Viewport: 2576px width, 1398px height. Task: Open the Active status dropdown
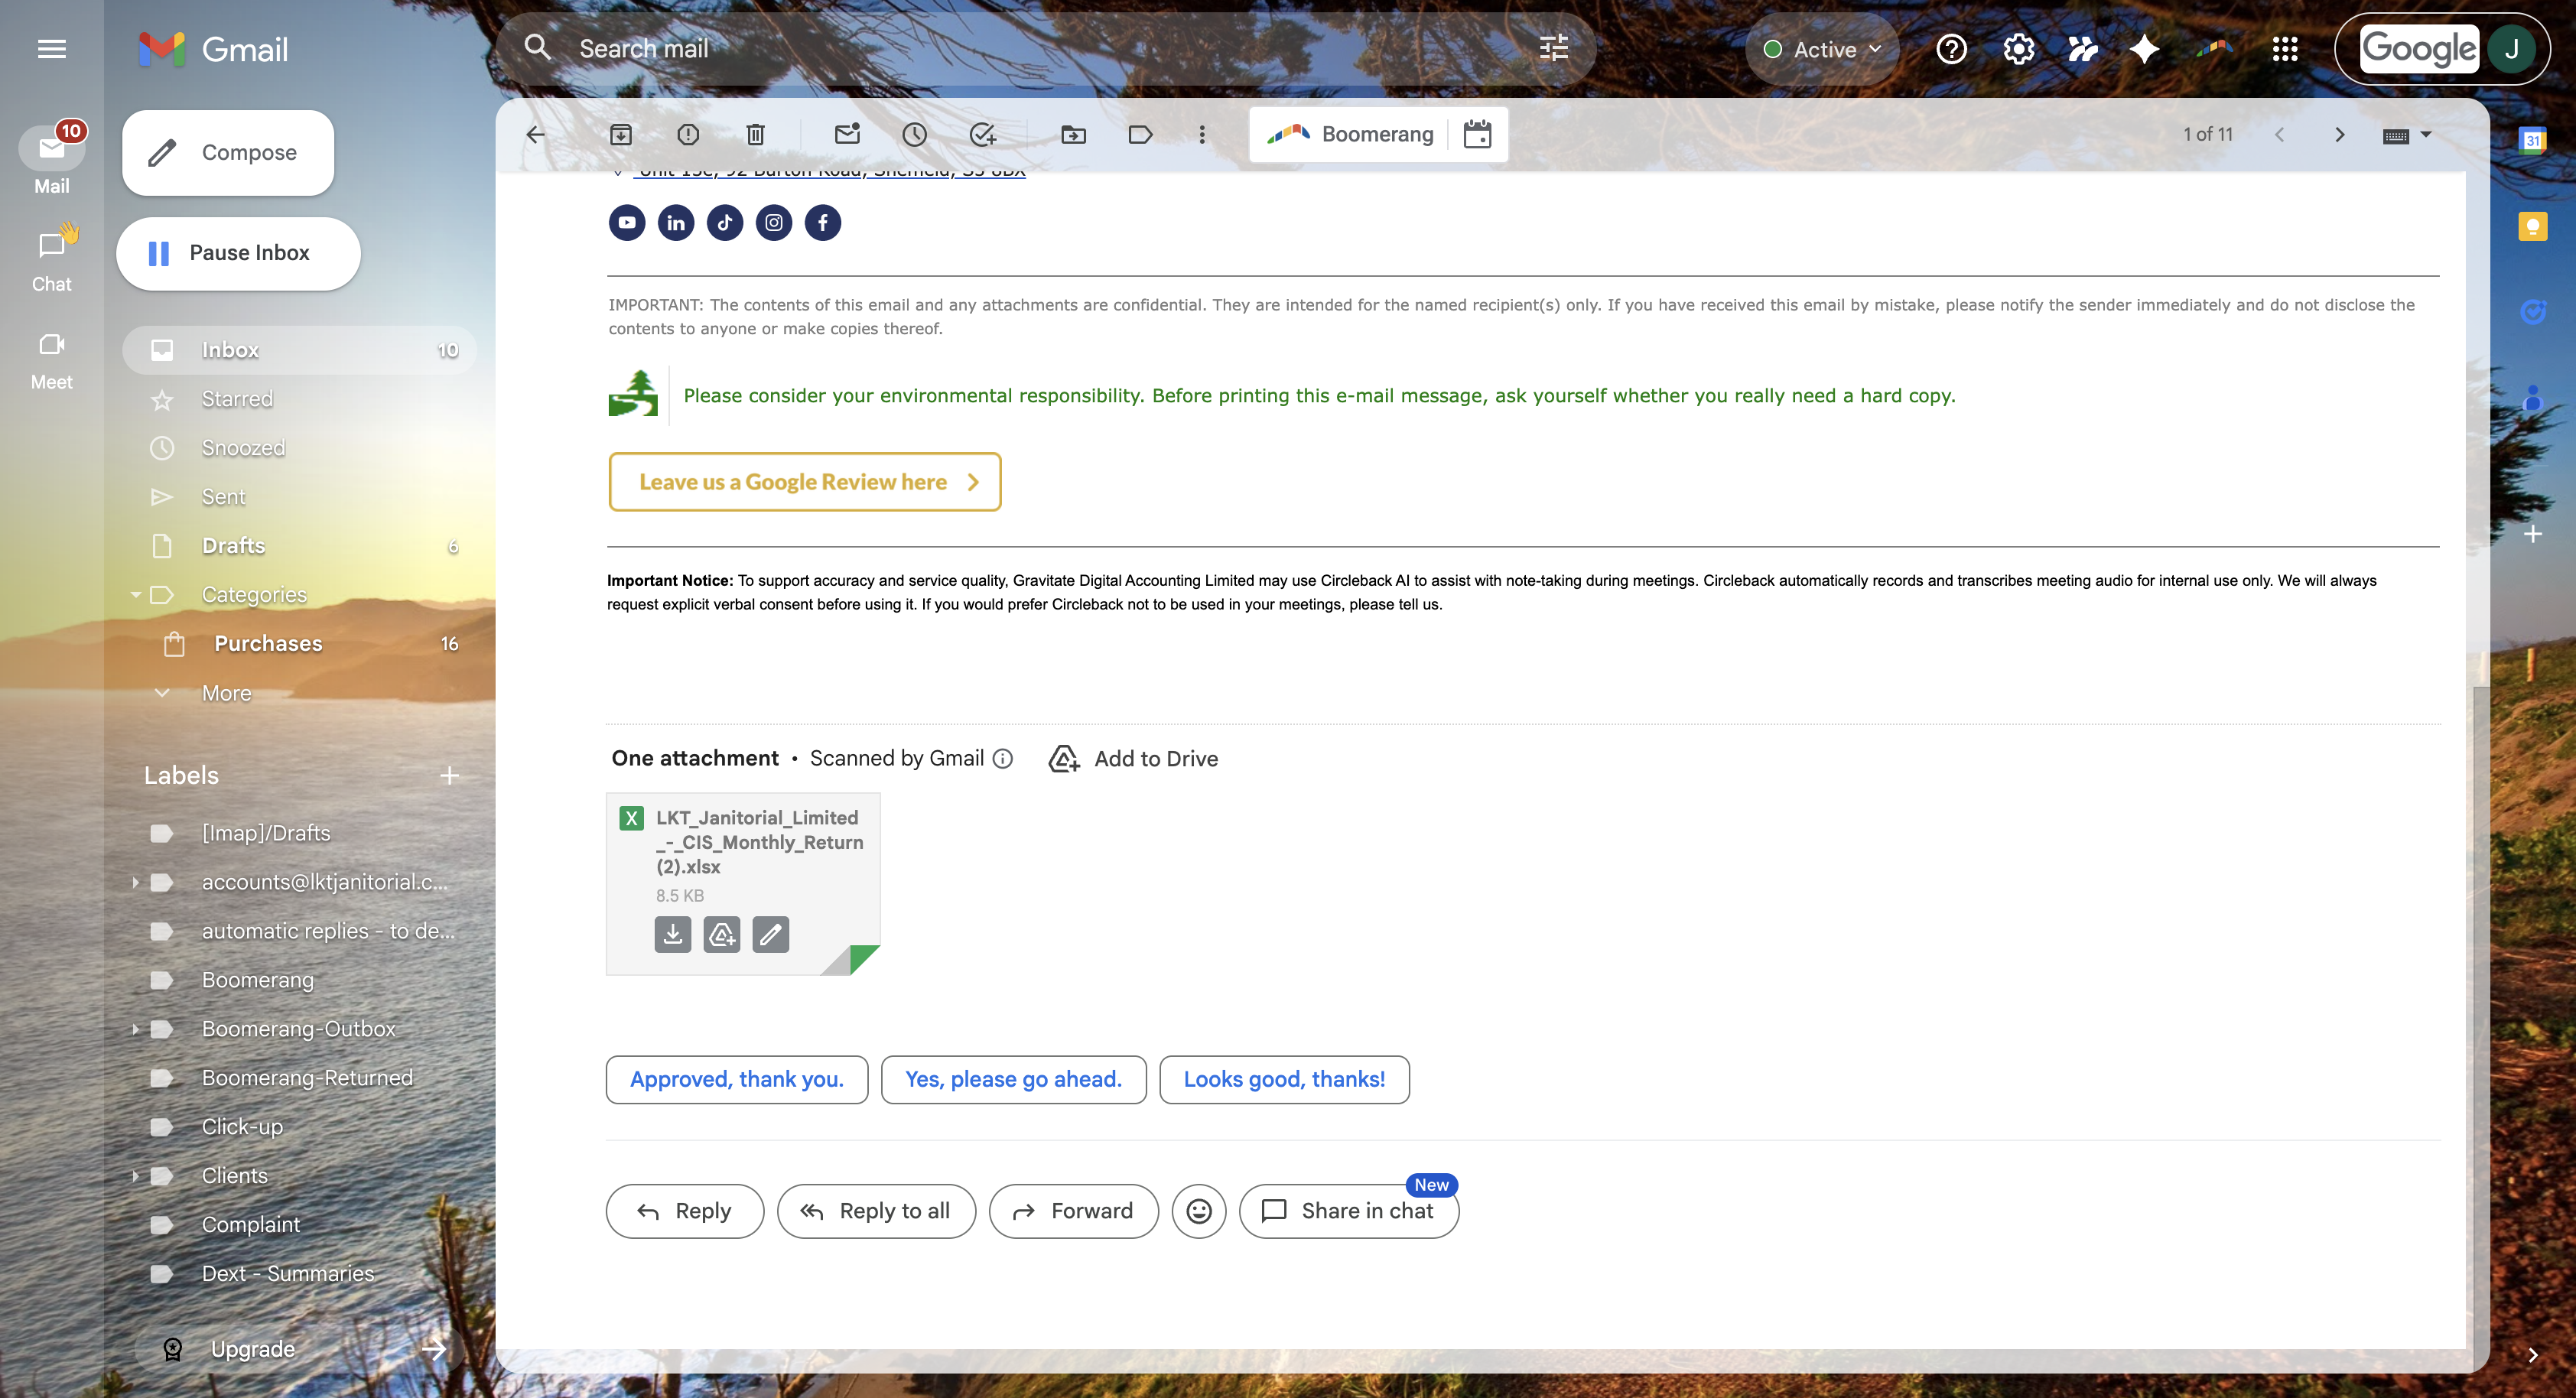point(1823,49)
